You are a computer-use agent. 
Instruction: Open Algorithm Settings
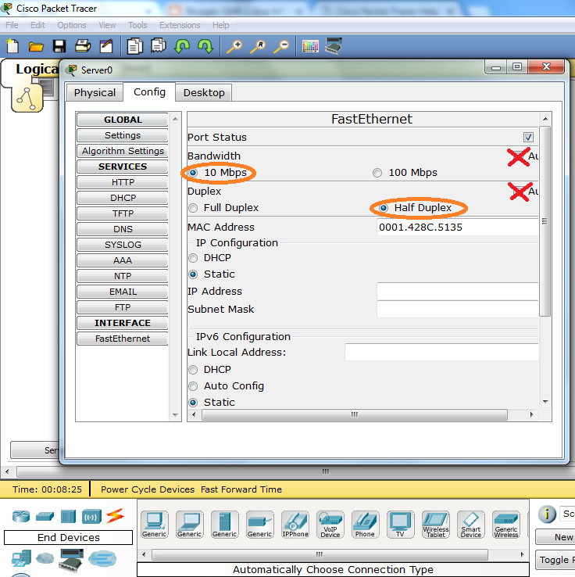tap(123, 151)
